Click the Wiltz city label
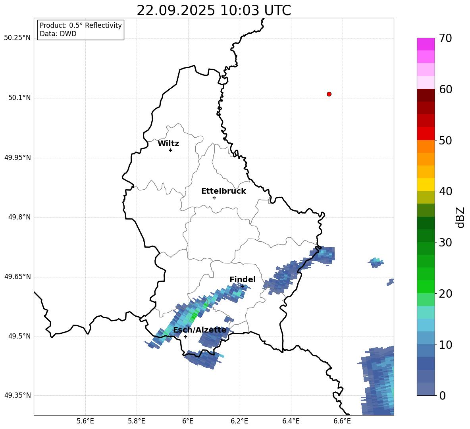The image size is (470, 429). pos(168,144)
